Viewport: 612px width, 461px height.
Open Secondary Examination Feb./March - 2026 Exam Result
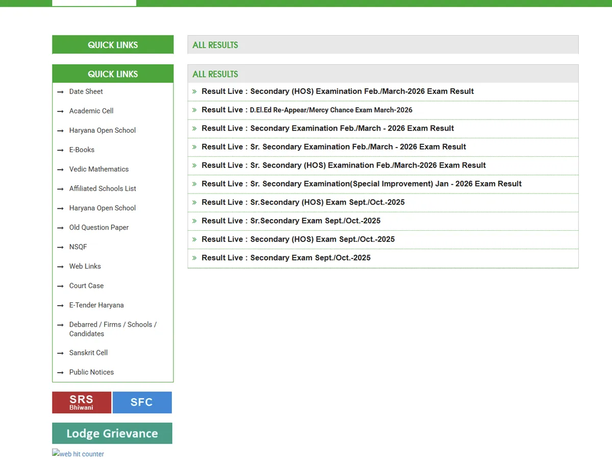point(328,128)
